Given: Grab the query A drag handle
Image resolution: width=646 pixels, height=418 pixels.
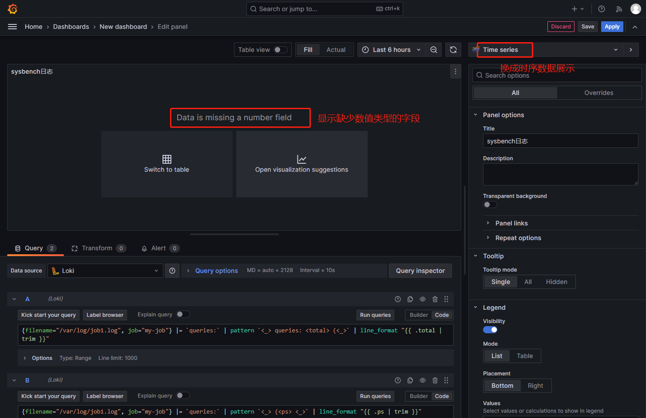Looking at the screenshot, I should click(x=446, y=299).
